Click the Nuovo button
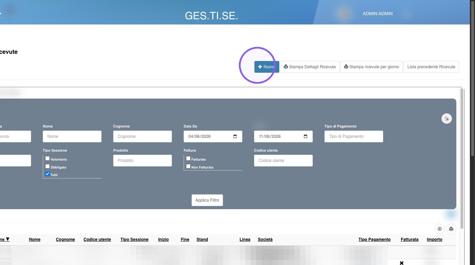The height and width of the screenshot is (265, 475). tap(267, 67)
